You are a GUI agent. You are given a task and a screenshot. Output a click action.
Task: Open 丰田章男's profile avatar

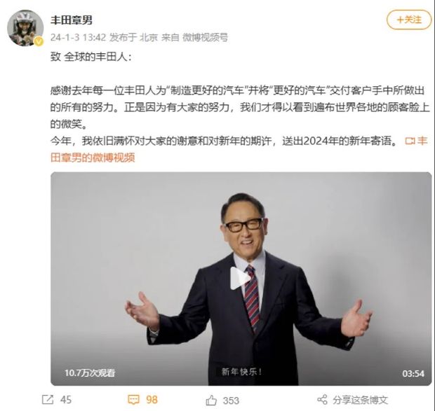tap(25, 28)
